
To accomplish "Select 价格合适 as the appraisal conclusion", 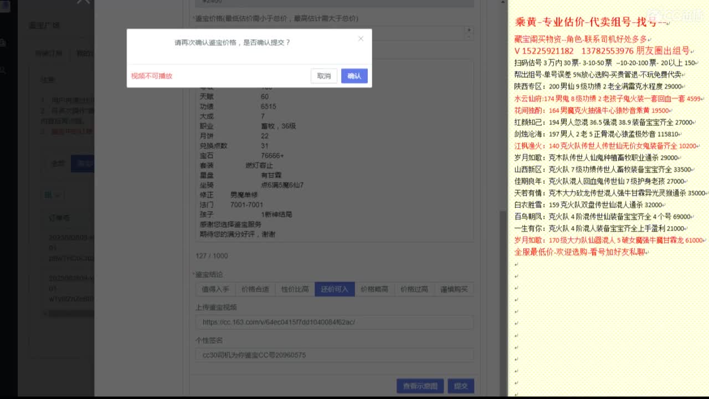I will click(255, 289).
